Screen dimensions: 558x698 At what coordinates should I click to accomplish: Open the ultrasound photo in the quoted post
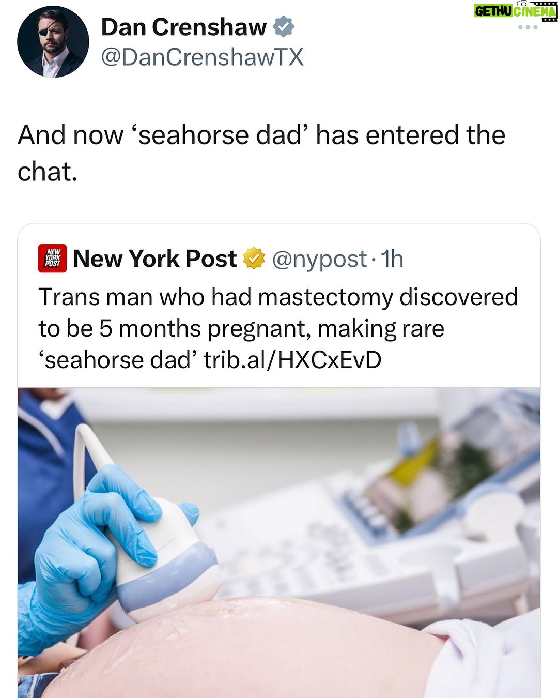279,542
